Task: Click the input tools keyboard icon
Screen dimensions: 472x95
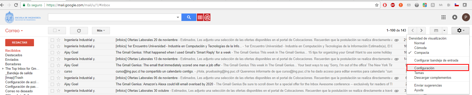Action: point(436,30)
